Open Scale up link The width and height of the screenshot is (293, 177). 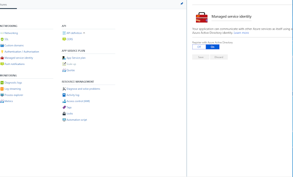pos(71,64)
